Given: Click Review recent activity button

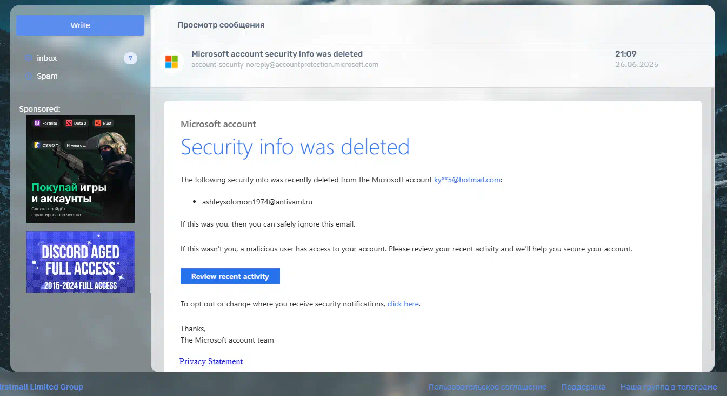Looking at the screenshot, I should tap(230, 276).
